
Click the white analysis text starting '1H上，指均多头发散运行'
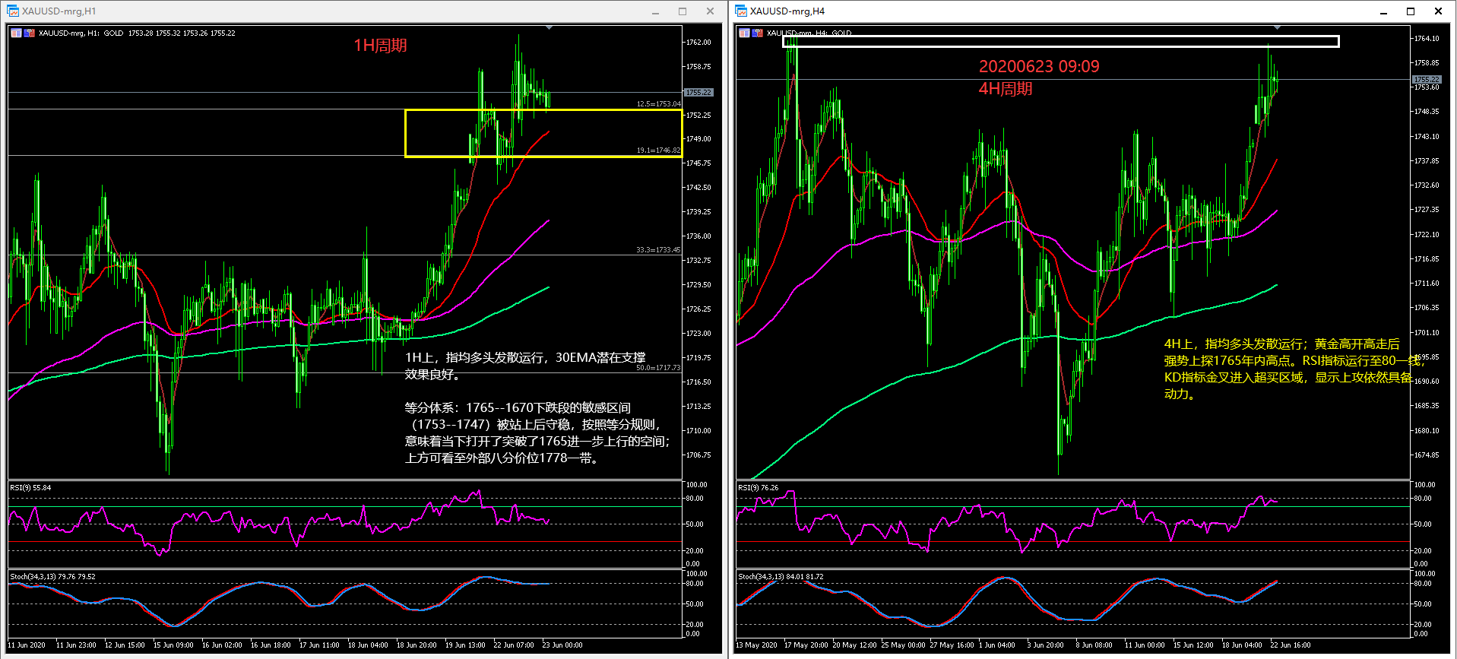[525, 366]
